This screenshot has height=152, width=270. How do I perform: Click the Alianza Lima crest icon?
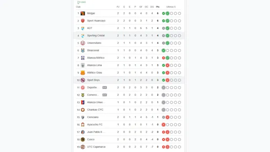(83, 65)
